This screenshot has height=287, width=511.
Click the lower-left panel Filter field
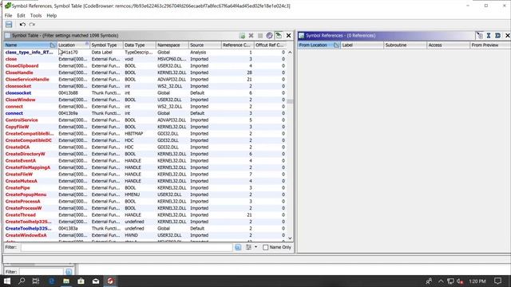coord(41,271)
